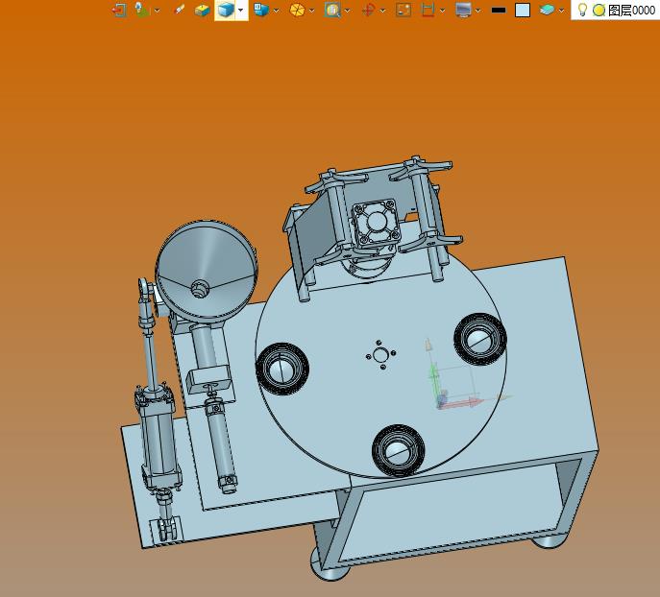Click the monitor display settings icon
660x597 pixels.
pos(463,10)
